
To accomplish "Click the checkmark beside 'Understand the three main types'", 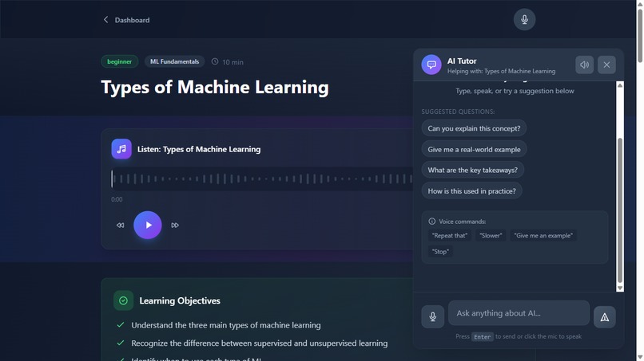I will click(x=121, y=325).
